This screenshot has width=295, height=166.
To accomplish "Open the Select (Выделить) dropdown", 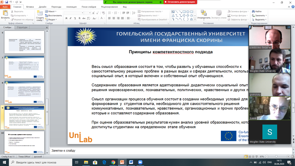I will (259, 19).
